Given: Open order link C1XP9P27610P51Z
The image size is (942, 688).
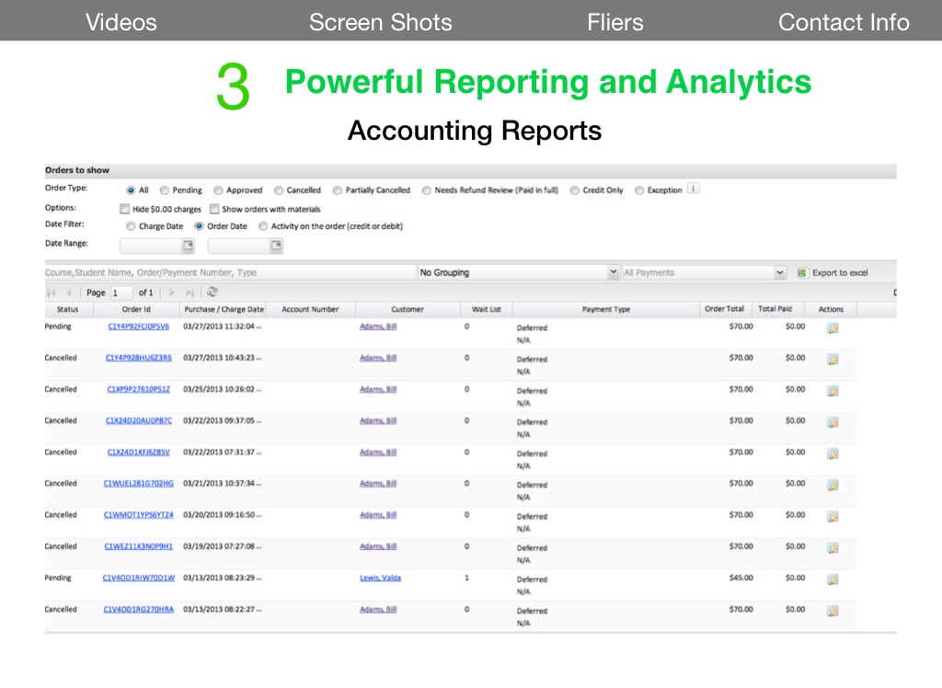Looking at the screenshot, I should [x=138, y=389].
